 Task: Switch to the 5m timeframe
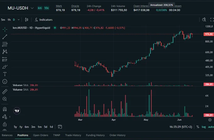point(3,20)
